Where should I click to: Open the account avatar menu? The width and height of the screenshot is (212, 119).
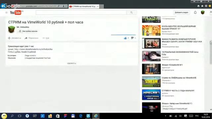(202, 13)
